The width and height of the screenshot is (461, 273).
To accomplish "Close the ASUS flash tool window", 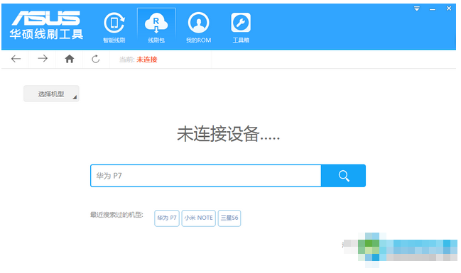I will (449, 9).
